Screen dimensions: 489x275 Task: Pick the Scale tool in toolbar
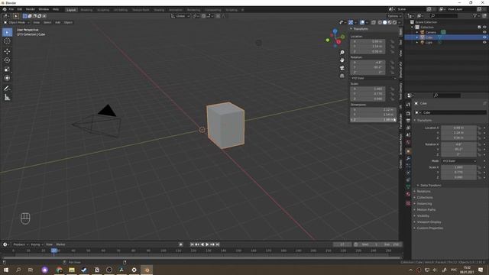[7, 70]
